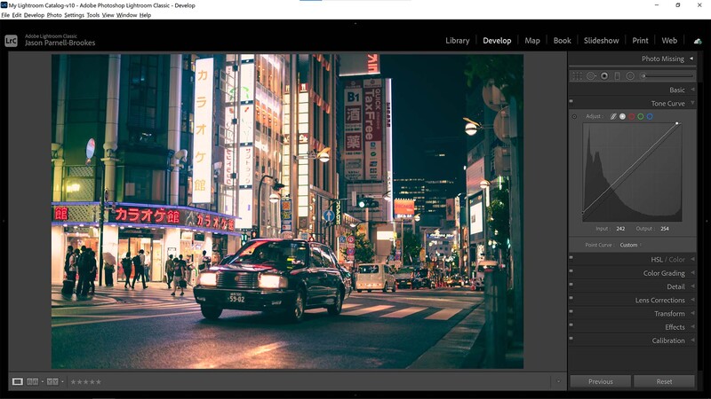Click the tone curve Output value 254
Viewport: 711px width, 399px height.
coord(664,229)
